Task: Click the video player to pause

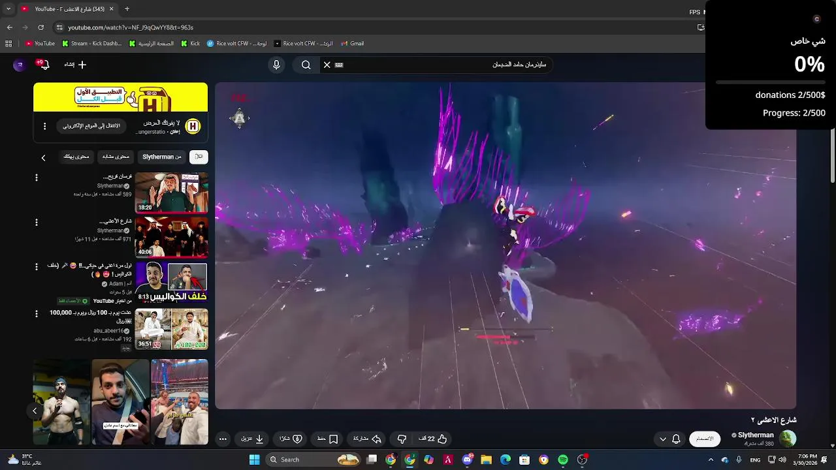Action: 506,245
